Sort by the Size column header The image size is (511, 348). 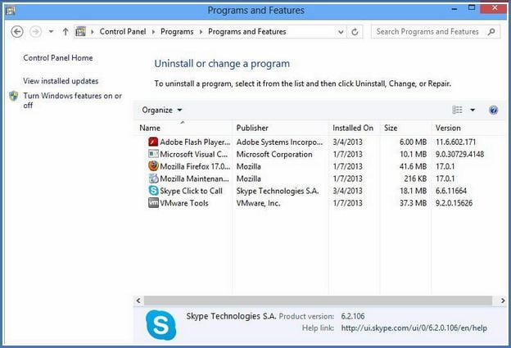click(391, 128)
